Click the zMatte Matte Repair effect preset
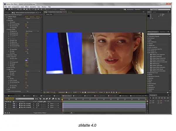176x131 pixels. coord(158,69)
